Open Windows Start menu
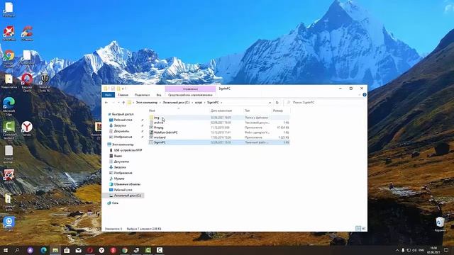Image resolution: width=454 pixels, height=255 pixels. coord(5,250)
